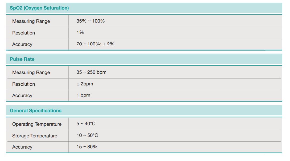This screenshot has height=161, width=290.
Task: Select the 35% ~ 100% value
Action: pos(91,21)
